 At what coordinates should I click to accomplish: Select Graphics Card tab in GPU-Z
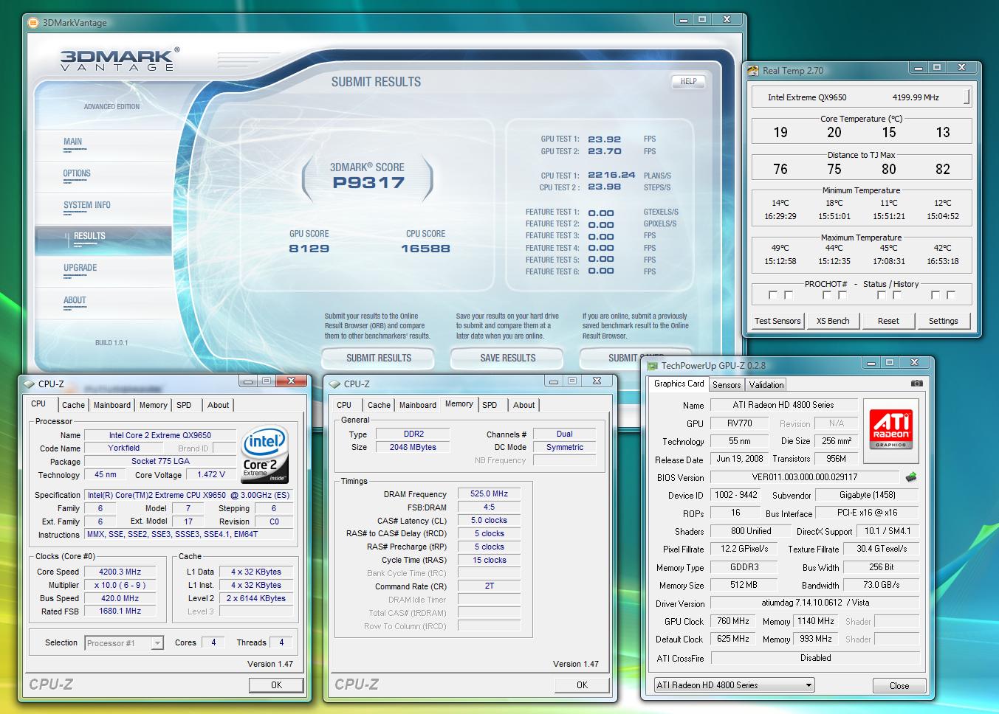tap(679, 384)
